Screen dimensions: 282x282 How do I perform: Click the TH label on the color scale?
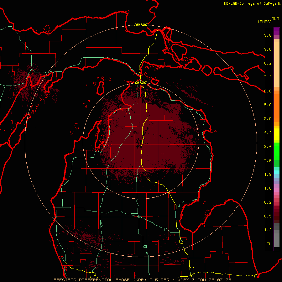269,244
